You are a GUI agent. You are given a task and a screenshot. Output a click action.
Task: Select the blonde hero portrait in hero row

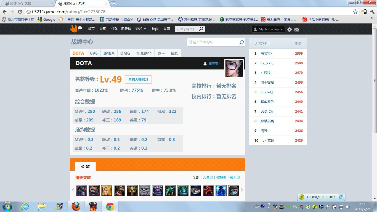click(107, 191)
